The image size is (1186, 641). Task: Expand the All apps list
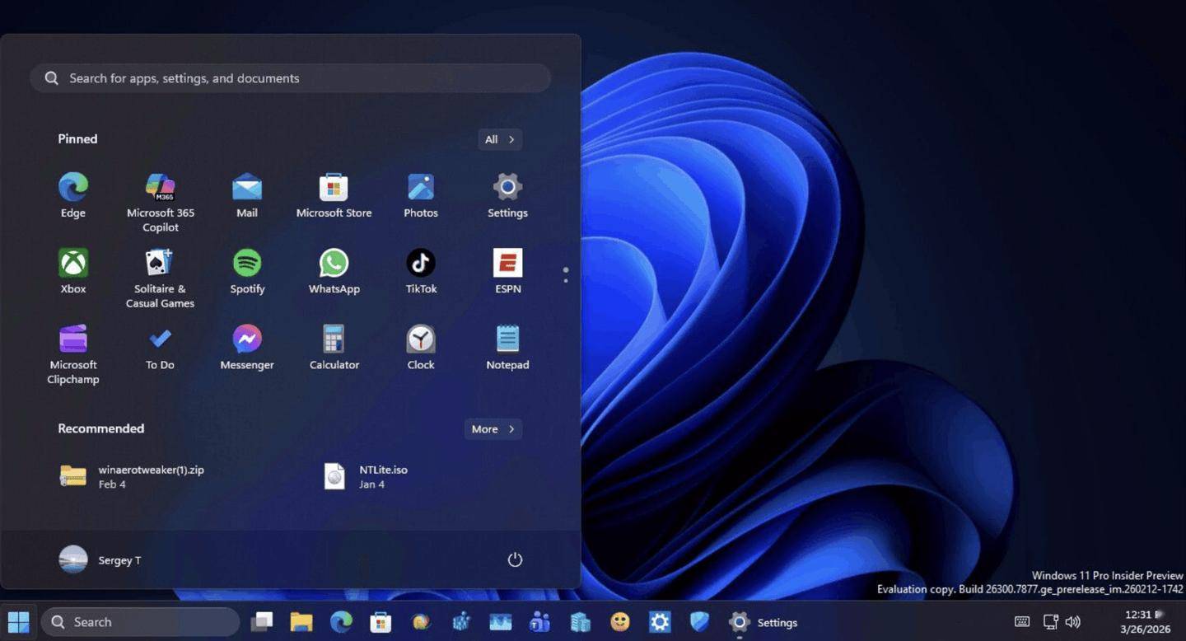500,139
